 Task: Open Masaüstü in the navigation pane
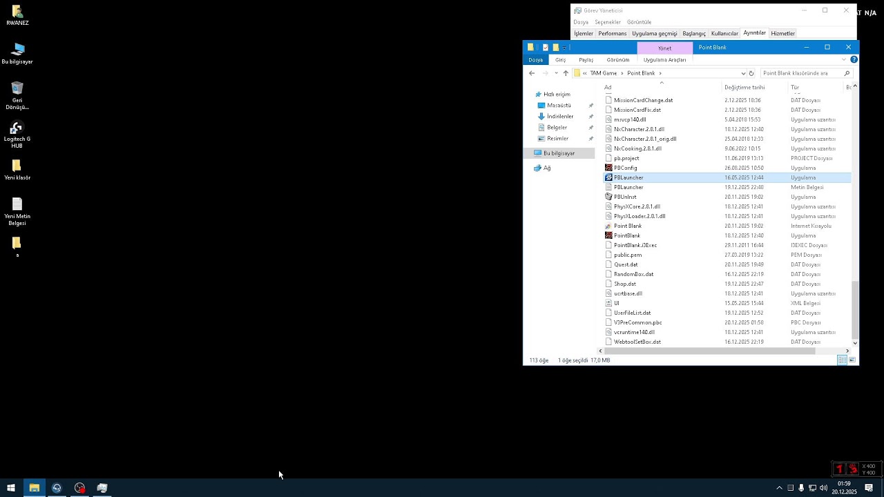tap(559, 106)
